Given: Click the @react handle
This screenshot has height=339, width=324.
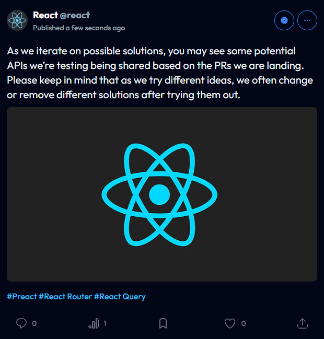Looking at the screenshot, I should [x=75, y=15].
